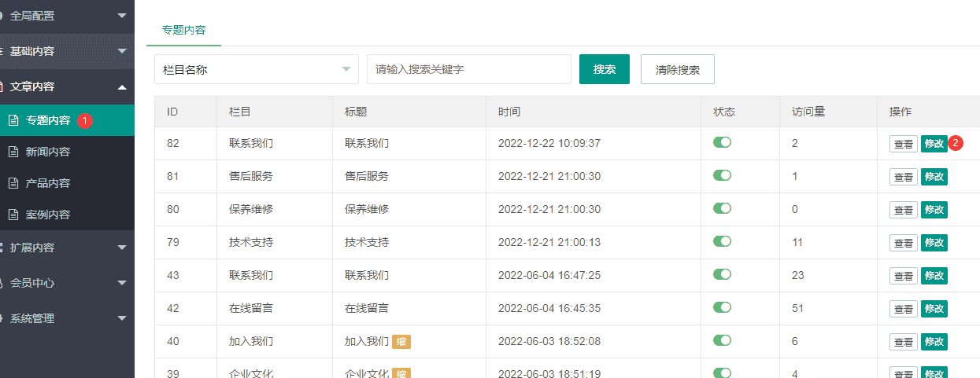The height and width of the screenshot is (378, 980).
Task: Toggle status switch for ID 42
Action: point(722,307)
